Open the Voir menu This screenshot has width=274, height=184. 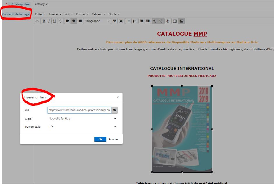[69, 14]
